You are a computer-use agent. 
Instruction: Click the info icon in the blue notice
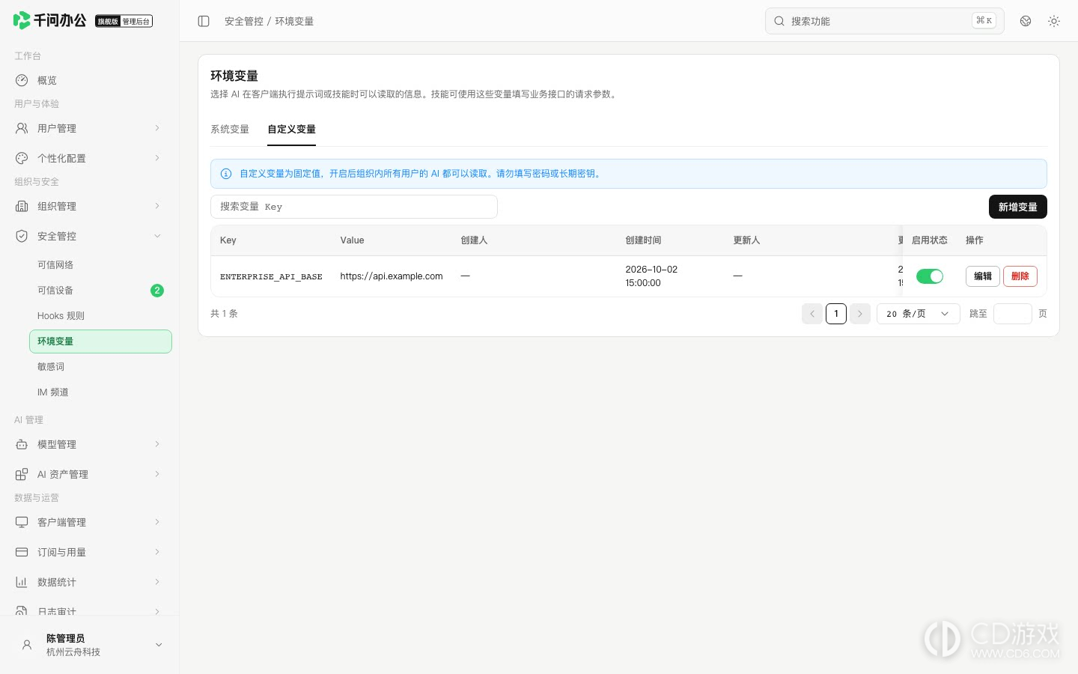coord(226,174)
